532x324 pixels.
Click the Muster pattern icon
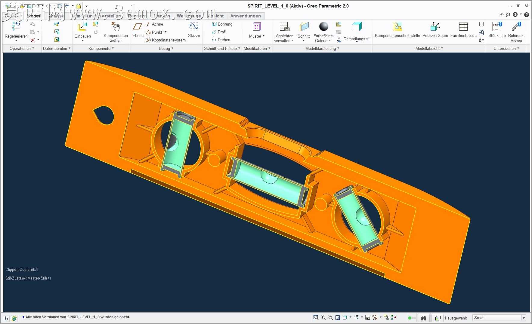point(257,27)
